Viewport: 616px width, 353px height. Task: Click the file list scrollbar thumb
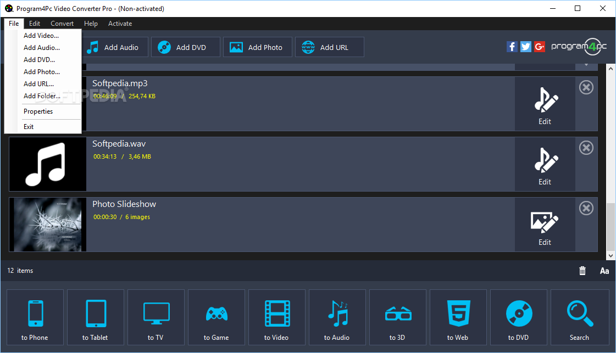611,227
